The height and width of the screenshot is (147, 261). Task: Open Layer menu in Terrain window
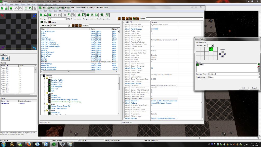17,4
